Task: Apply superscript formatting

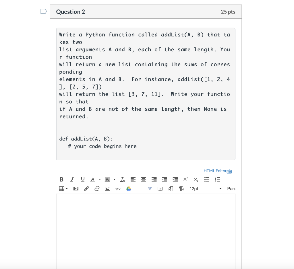Action: click(185, 179)
